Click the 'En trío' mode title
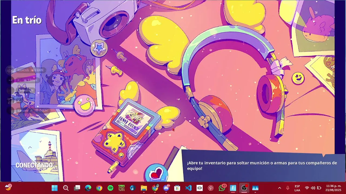Viewport: 346px width, 194px height. 27,20
